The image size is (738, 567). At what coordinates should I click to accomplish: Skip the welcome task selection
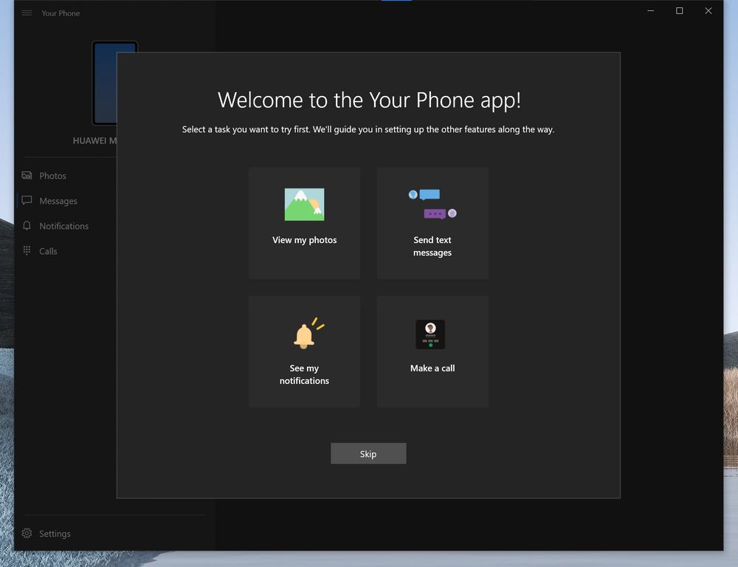368,453
